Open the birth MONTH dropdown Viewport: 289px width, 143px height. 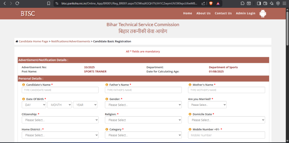coord(59,105)
